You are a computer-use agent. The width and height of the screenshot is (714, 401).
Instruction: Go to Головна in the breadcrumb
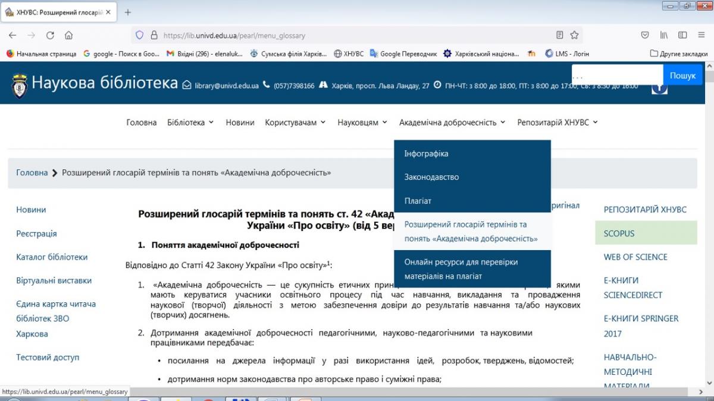coord(32,173)
